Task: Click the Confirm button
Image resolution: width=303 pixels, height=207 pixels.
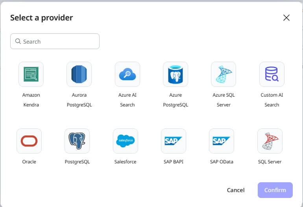Action: (x=275, y=190)
